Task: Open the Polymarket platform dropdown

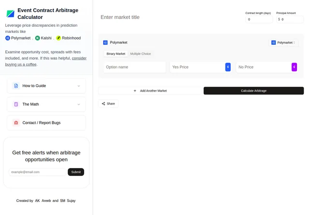Action: (283, 43)
